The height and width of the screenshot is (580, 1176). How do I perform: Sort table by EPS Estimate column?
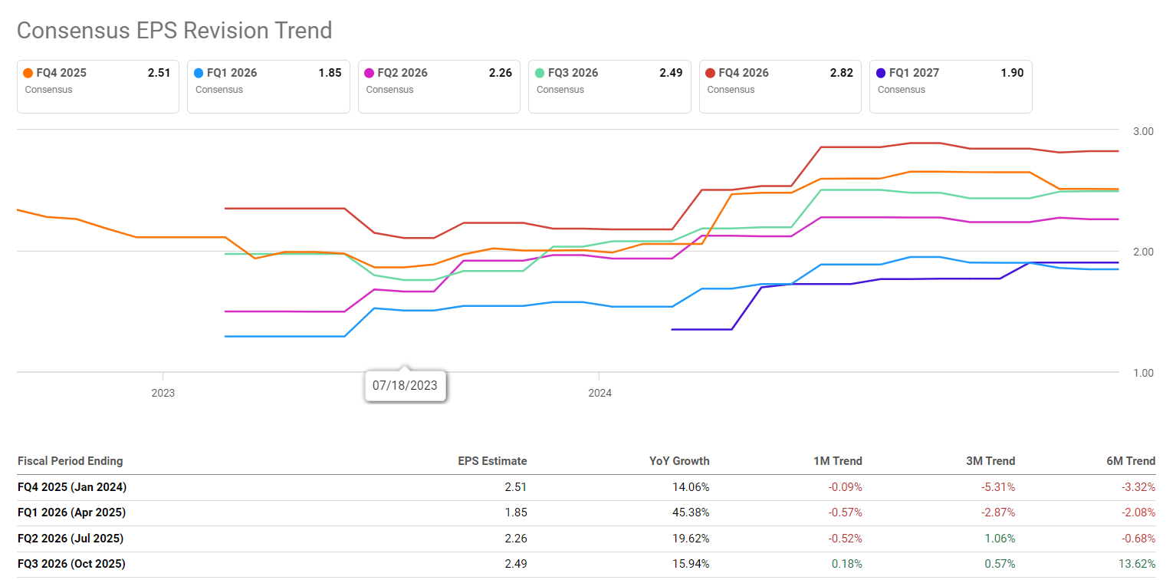pyautogui.click(x=492, y=461)
